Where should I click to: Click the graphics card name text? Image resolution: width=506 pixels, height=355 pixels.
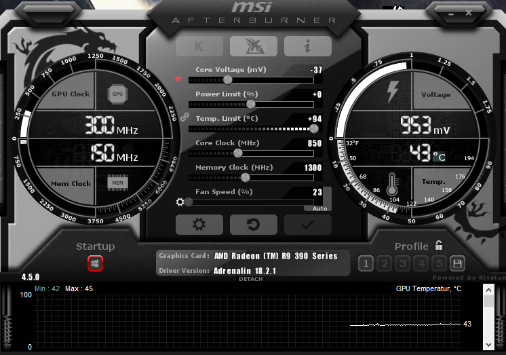click(x=276, y=256)
